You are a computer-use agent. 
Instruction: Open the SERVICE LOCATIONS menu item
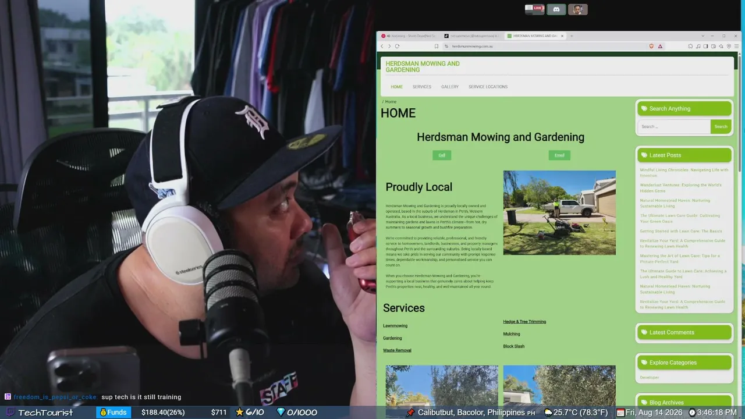pos(488,87)
